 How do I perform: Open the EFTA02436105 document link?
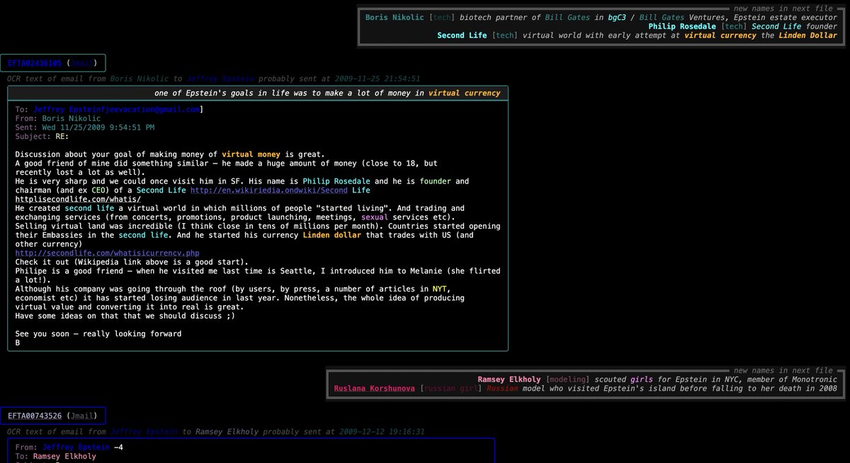click(34, 63)
